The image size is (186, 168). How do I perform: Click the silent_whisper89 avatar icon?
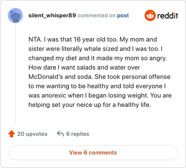tap(15, 15)
